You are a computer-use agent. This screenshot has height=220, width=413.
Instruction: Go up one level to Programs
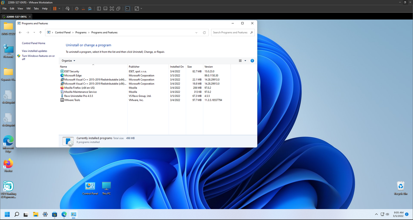click(x=40, y=32)
